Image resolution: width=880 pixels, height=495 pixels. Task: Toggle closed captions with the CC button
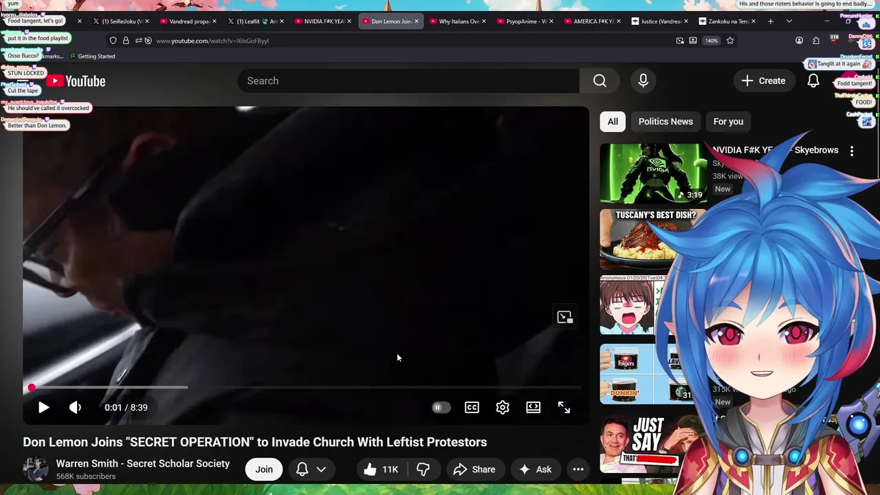472,408
